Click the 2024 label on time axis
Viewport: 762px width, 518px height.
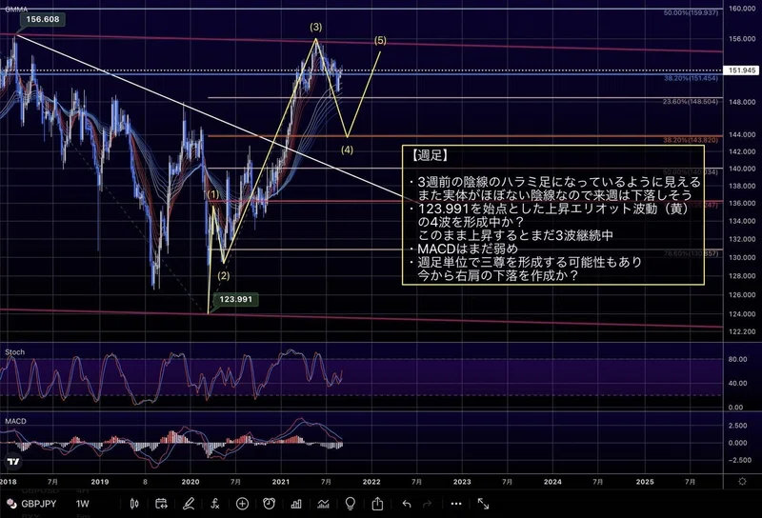[x=552, y=482]
